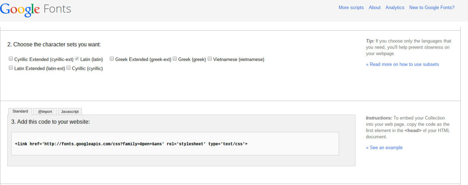Click the 'Add this code to your website' heading
Image resolution: width=468 pixels, height=185 pixels.
[50, 122]
